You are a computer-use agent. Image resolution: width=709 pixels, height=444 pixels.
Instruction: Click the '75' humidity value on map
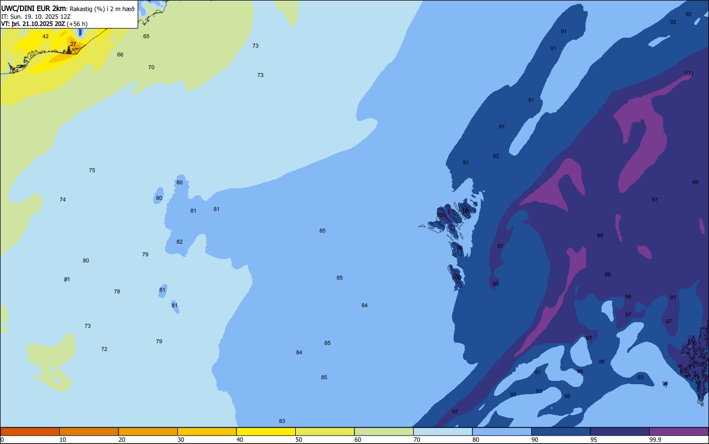92,171
